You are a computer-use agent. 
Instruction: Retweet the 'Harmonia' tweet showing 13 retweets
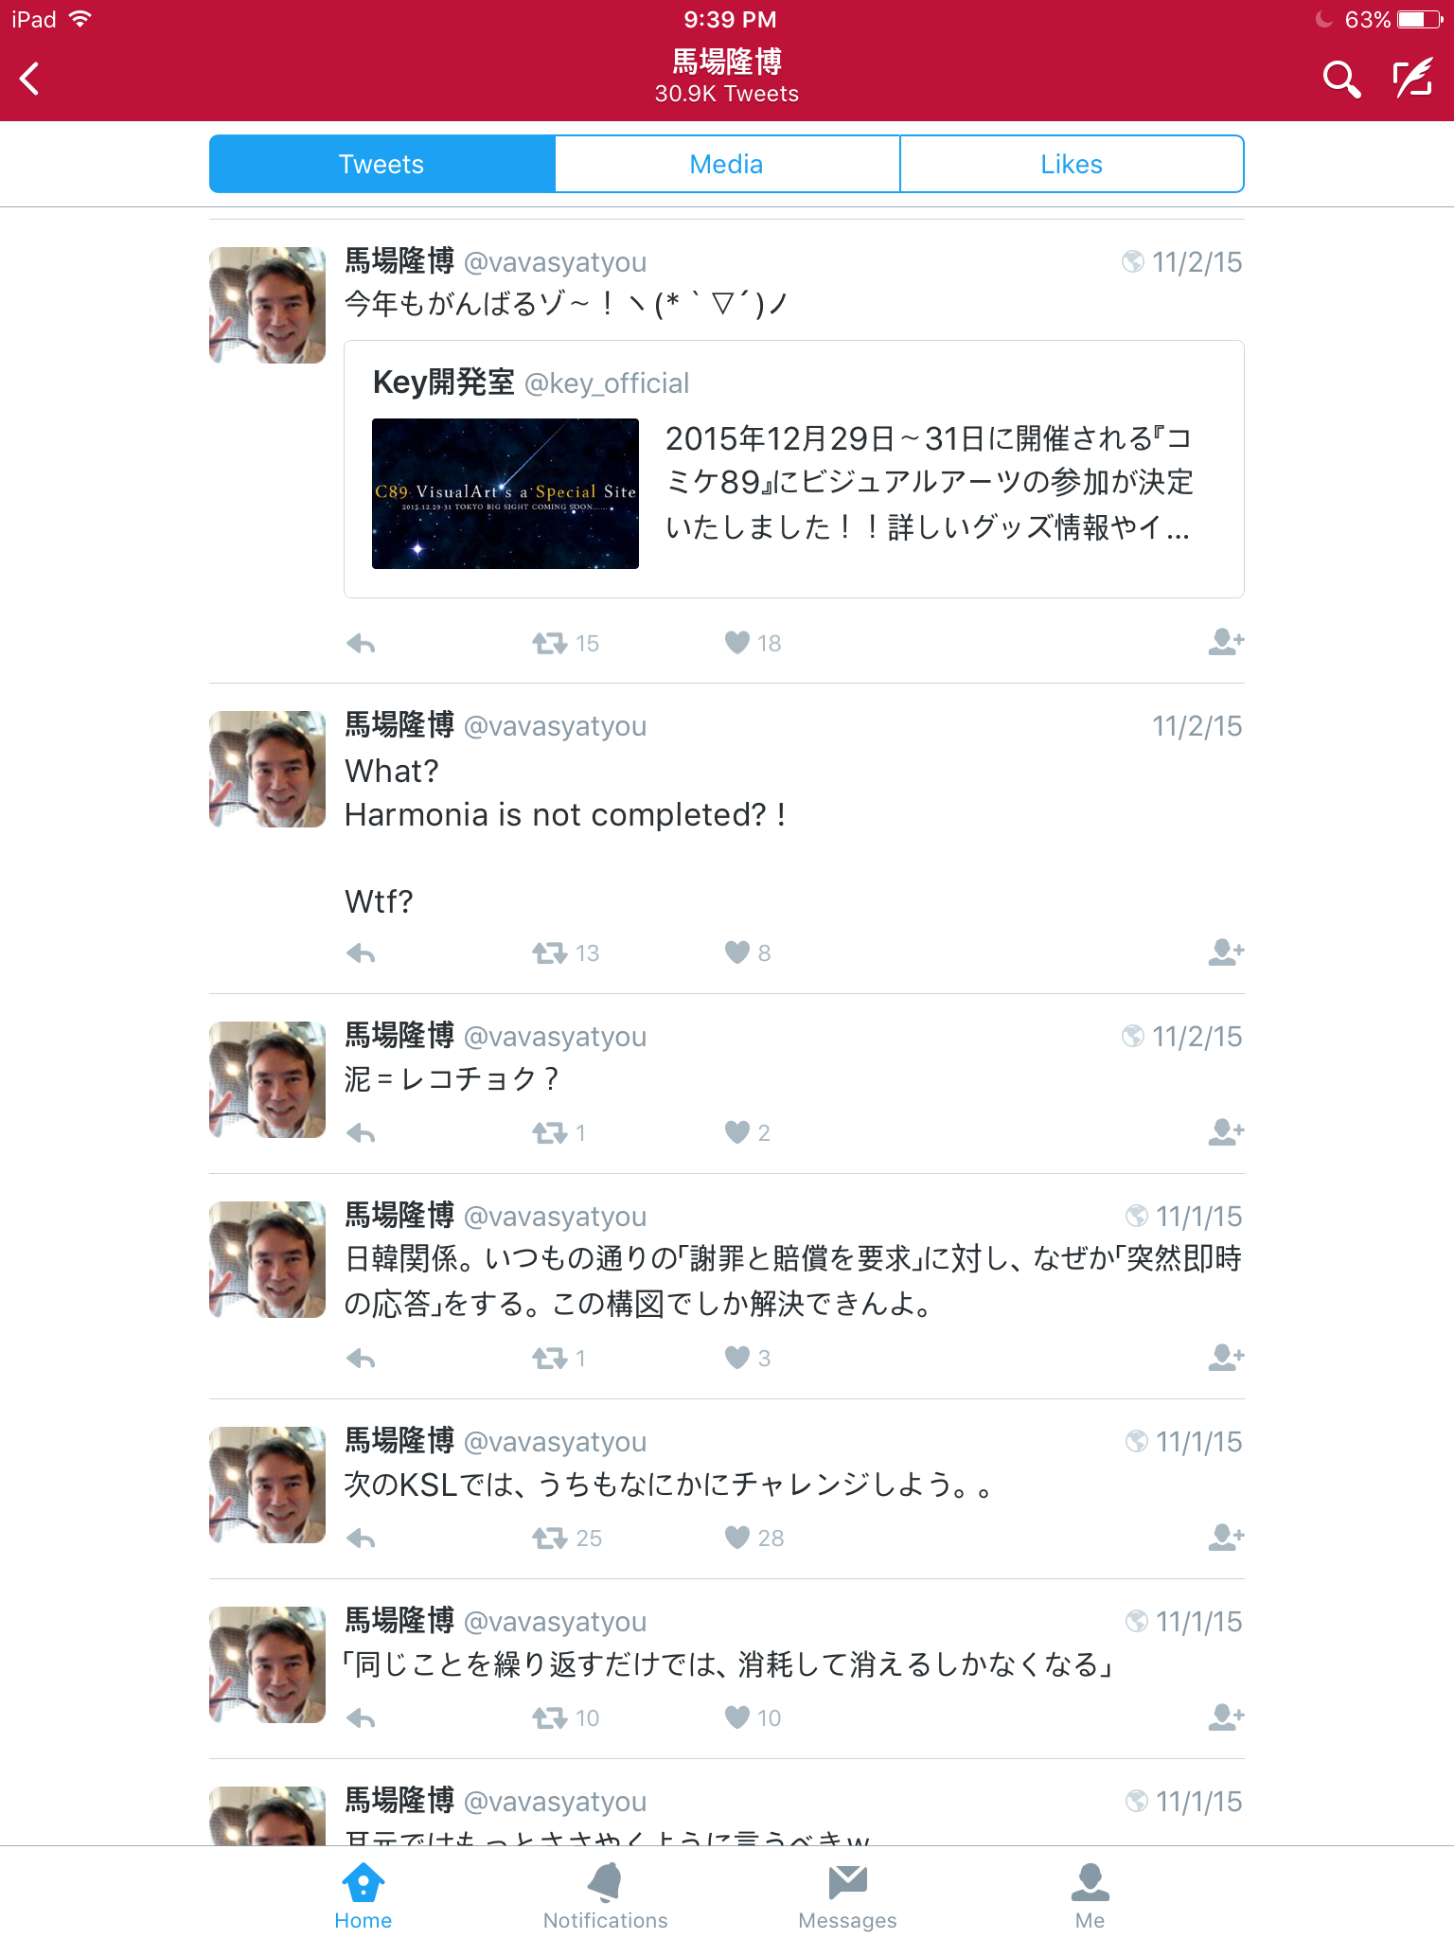(549, 953)
